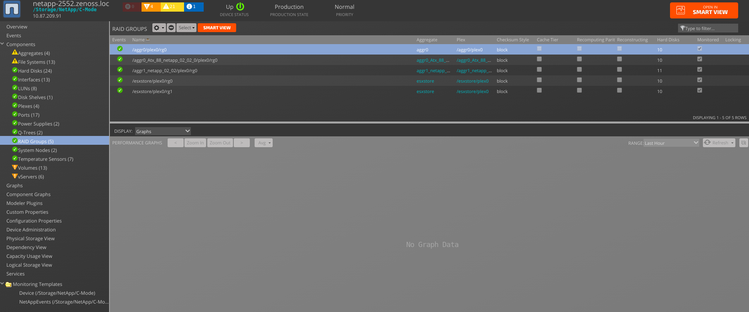749x312 pixels.
Task: Click the Zoom In graphs button
Action: coord(195,143)
